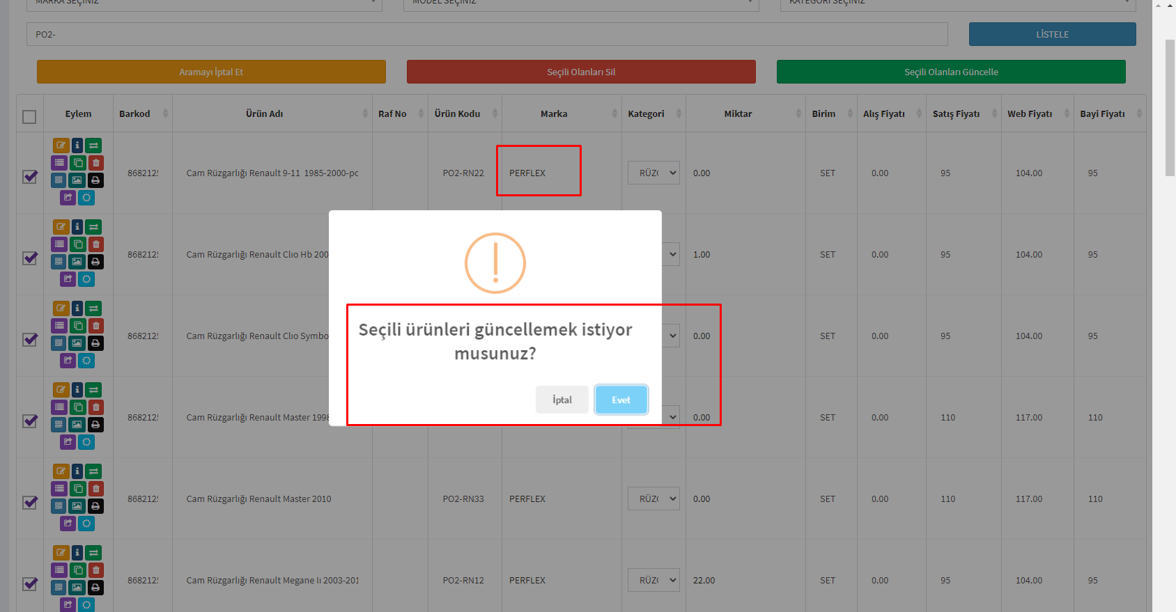Click the print icon for Renault 9-11 row
This screenshot has width=1176, height=612.
point(95,180)
